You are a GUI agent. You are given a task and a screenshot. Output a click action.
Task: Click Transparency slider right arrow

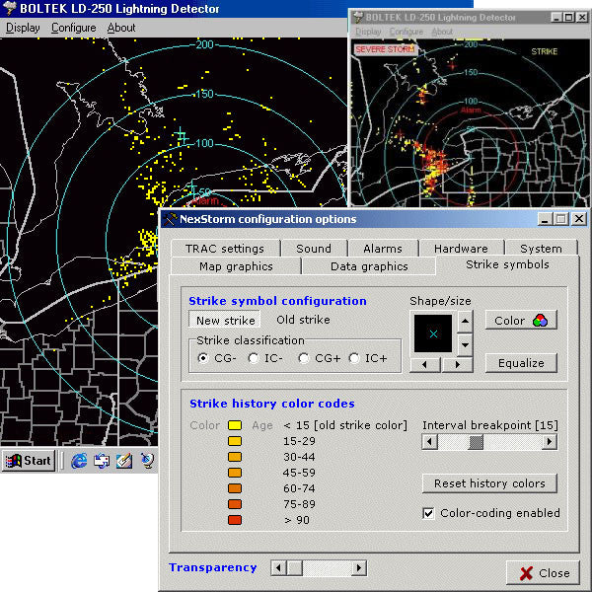359,568
